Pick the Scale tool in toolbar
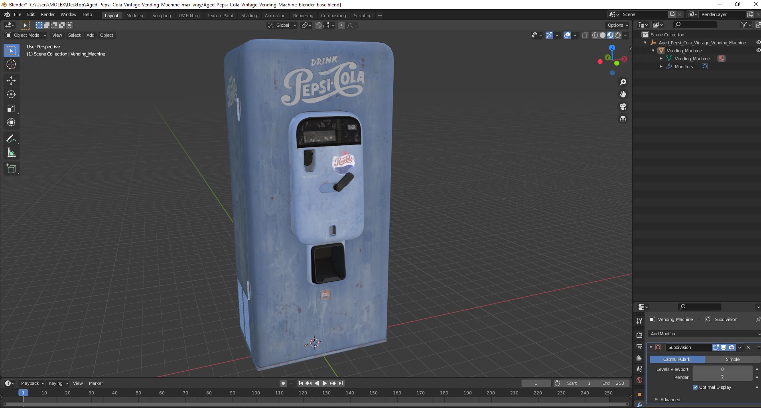This screenshot has height=408, width=761. tap(11, 109)
